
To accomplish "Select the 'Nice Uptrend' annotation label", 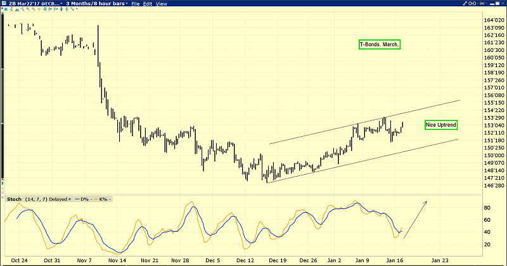I will 440,125.
